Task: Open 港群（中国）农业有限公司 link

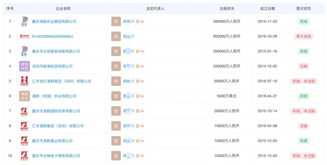Action: 54,96
